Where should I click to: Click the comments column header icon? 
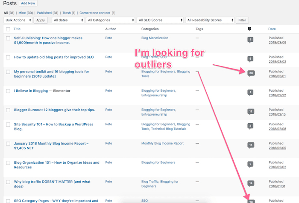pyautogui.click(x=249, y=29)
